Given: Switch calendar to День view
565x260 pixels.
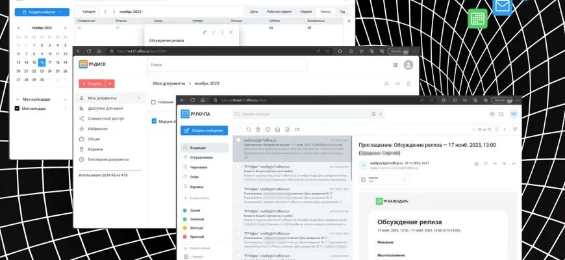Looking at the screenshot, I should [254, 12].
